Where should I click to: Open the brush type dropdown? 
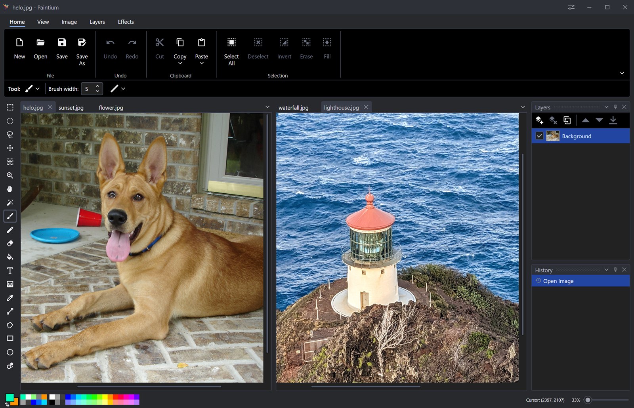pyautogui.click(x=118, y=89)
